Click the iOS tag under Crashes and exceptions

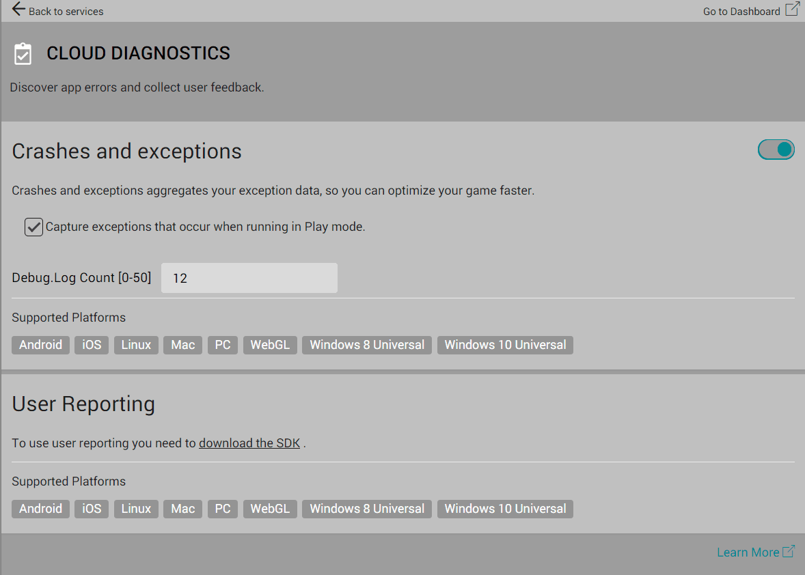(x=92, y=345)
